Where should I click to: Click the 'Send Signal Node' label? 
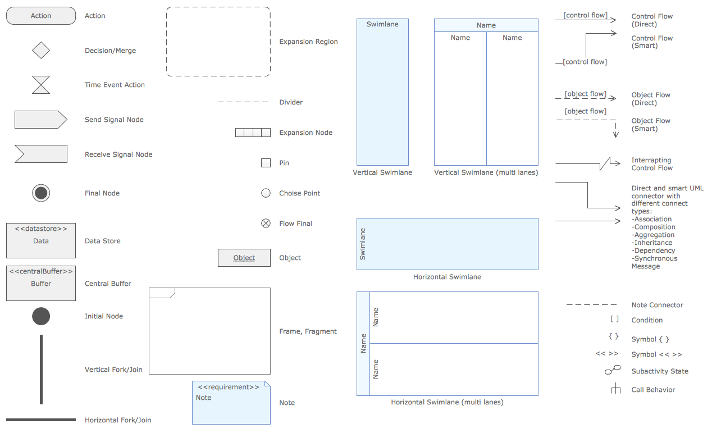(114, 120)
